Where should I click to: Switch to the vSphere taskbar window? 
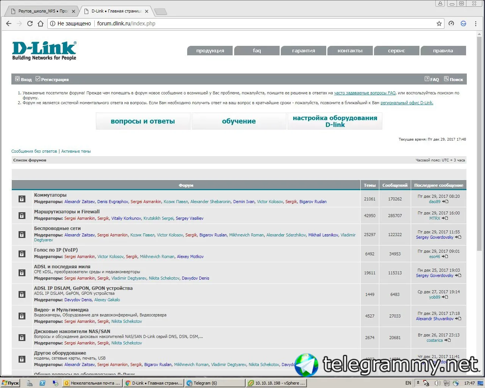click(x=277, y=383)
